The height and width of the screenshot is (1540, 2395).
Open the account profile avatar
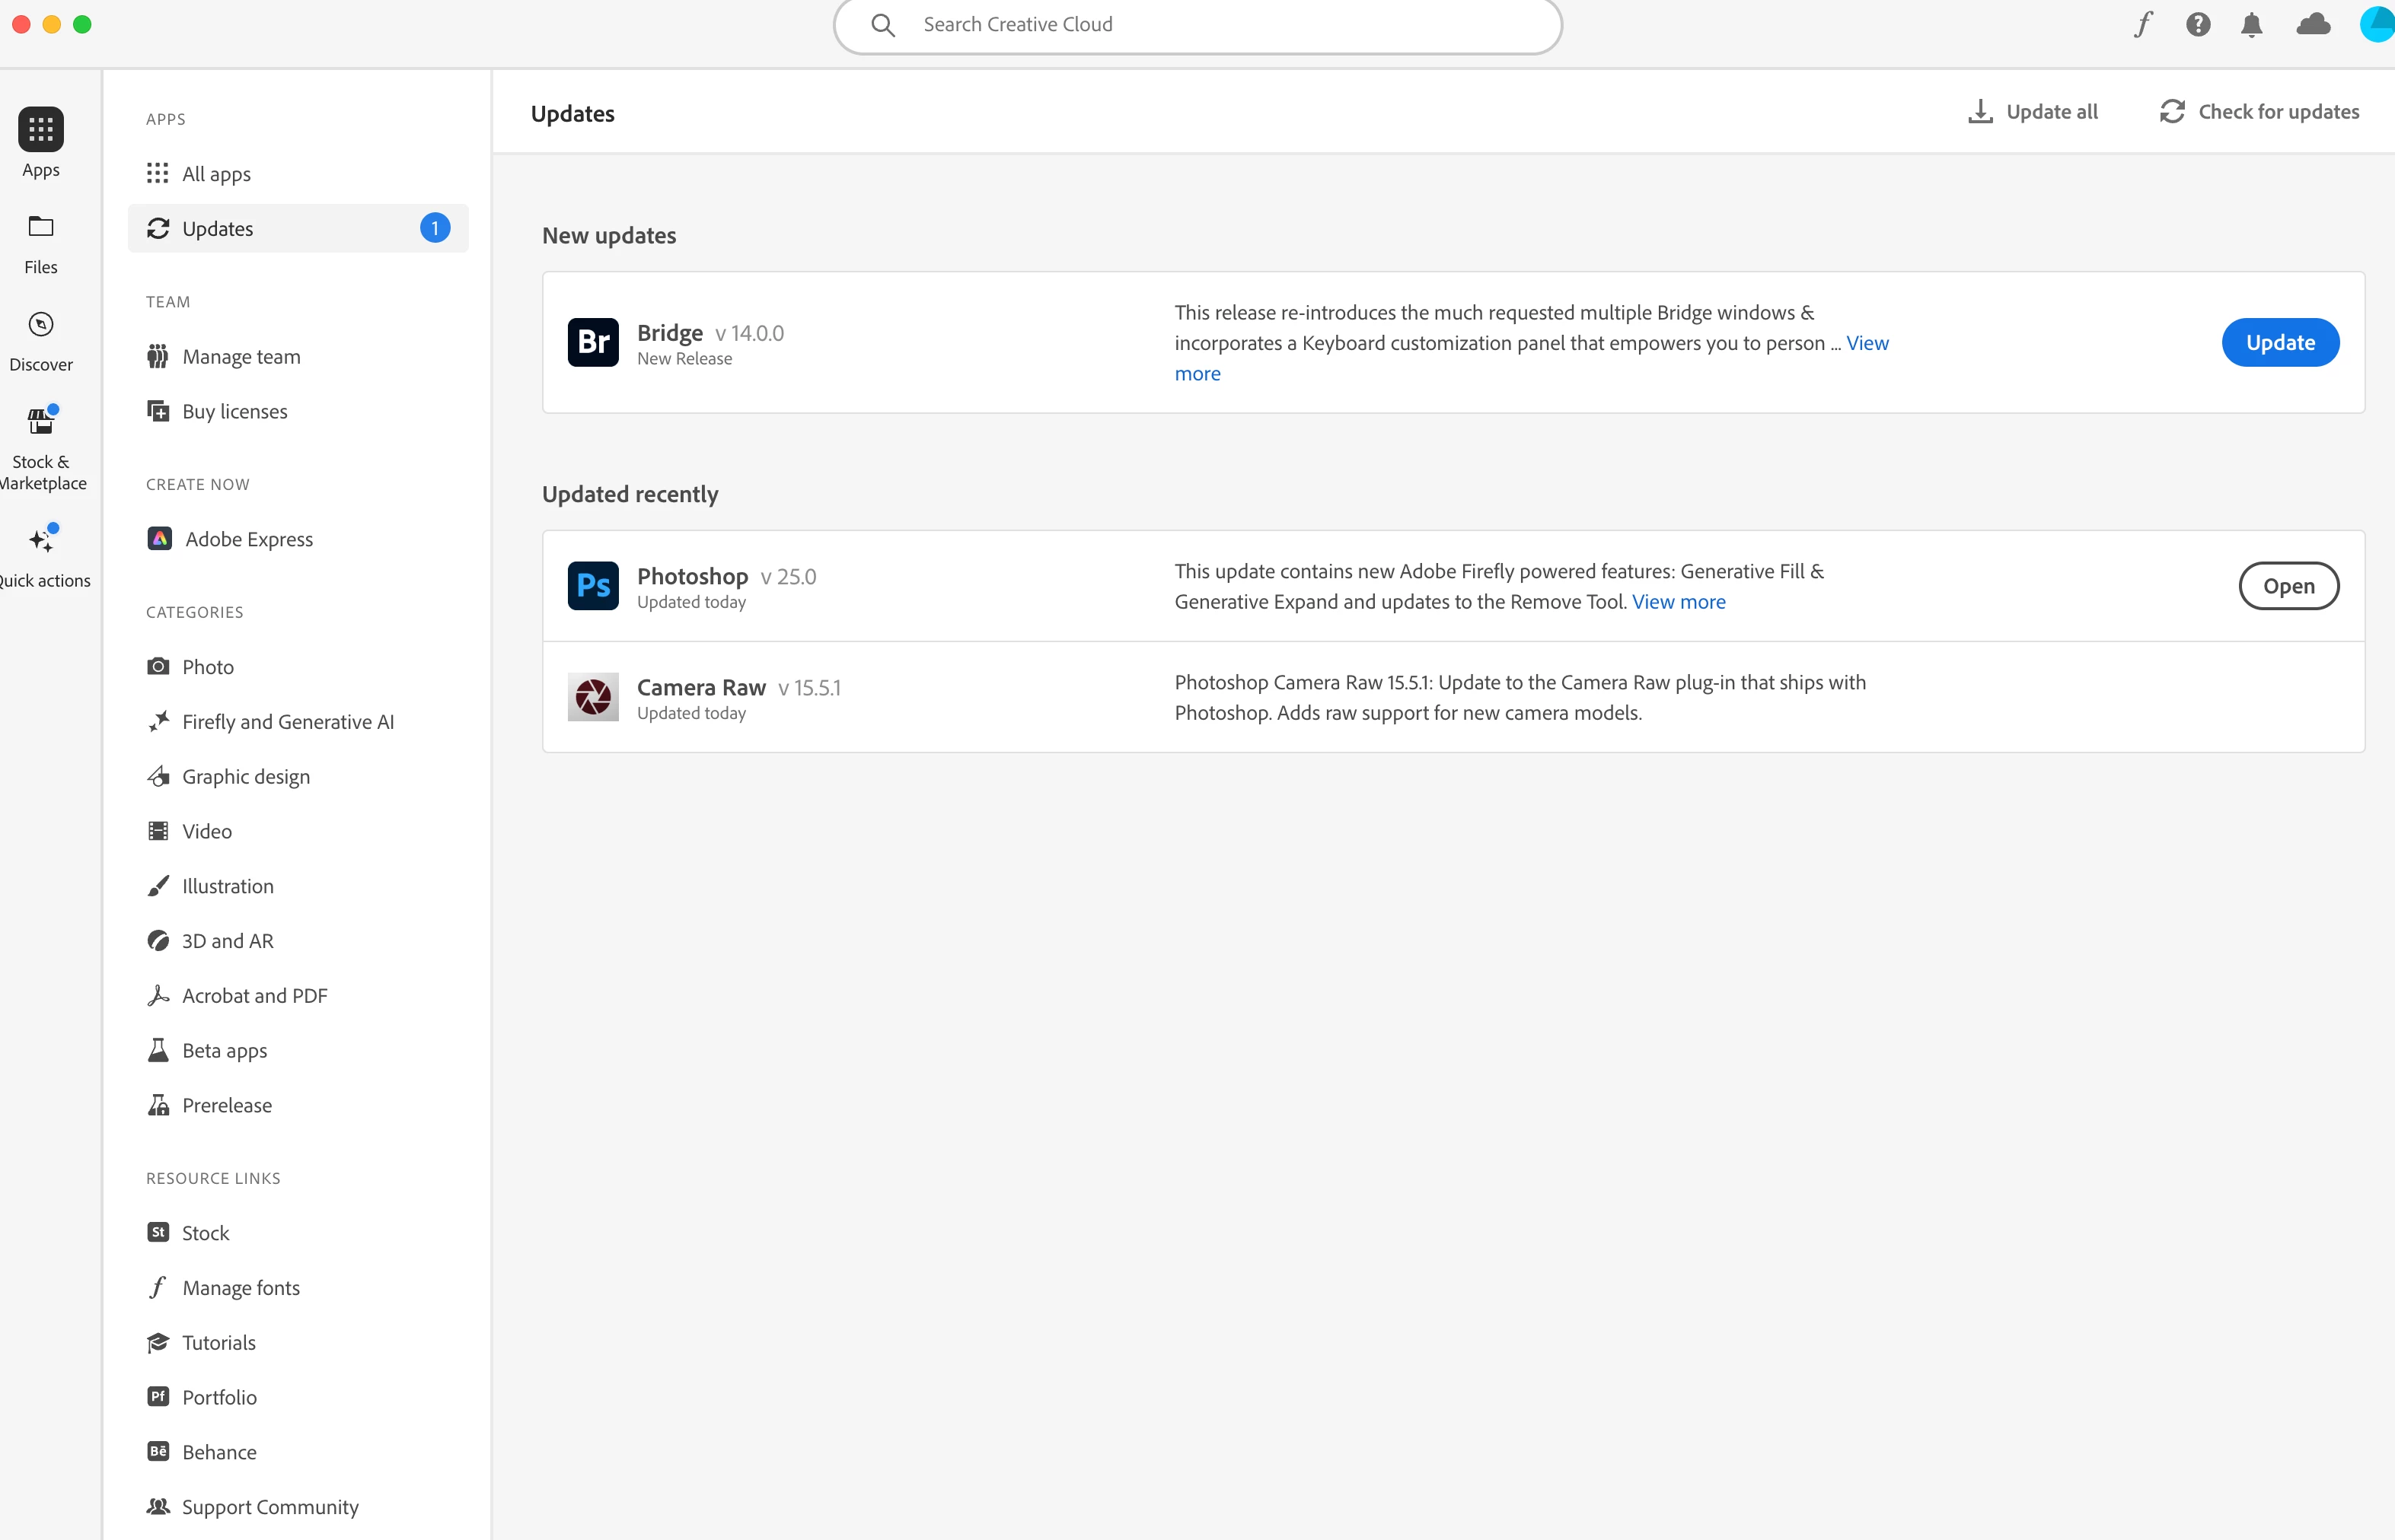pos(2377,24)
